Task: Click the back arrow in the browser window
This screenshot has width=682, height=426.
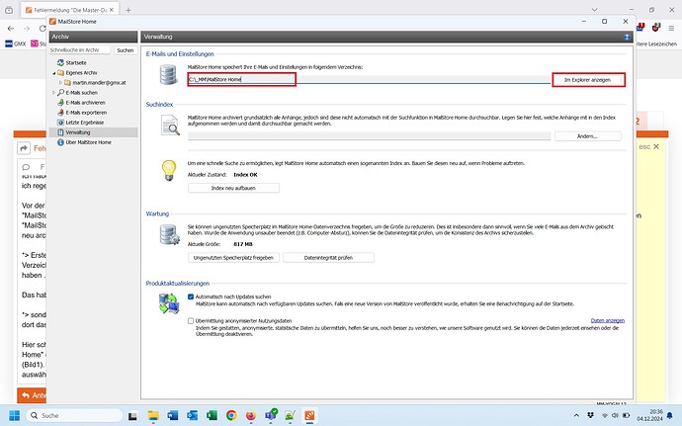Action: click(x=11, y=29)
